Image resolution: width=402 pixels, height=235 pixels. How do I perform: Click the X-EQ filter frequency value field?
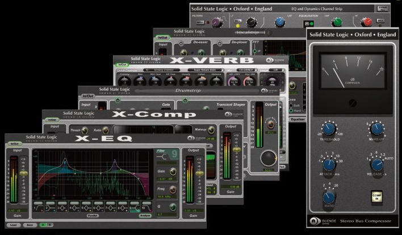point(166,197)
